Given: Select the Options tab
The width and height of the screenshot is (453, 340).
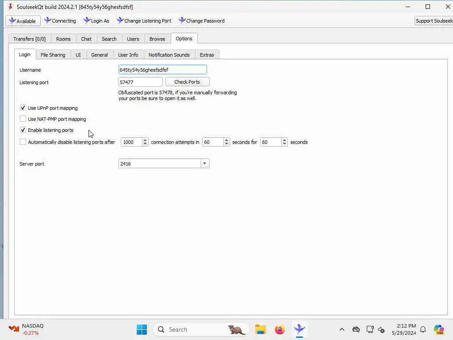Looking at the screenshot, I should (x=184, y=39).
